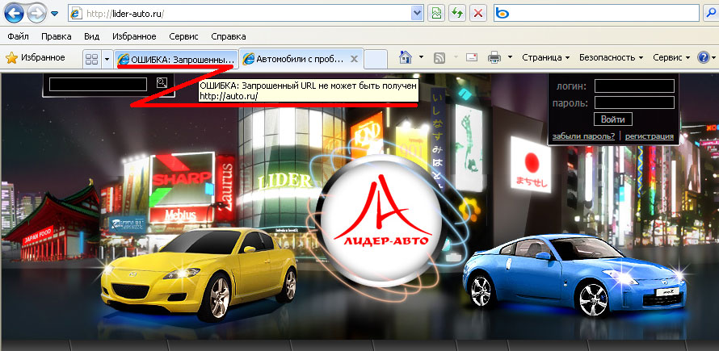The image size is (719, 351).
Task: Expand the Home button dropdown arrow
Action: 422,58
